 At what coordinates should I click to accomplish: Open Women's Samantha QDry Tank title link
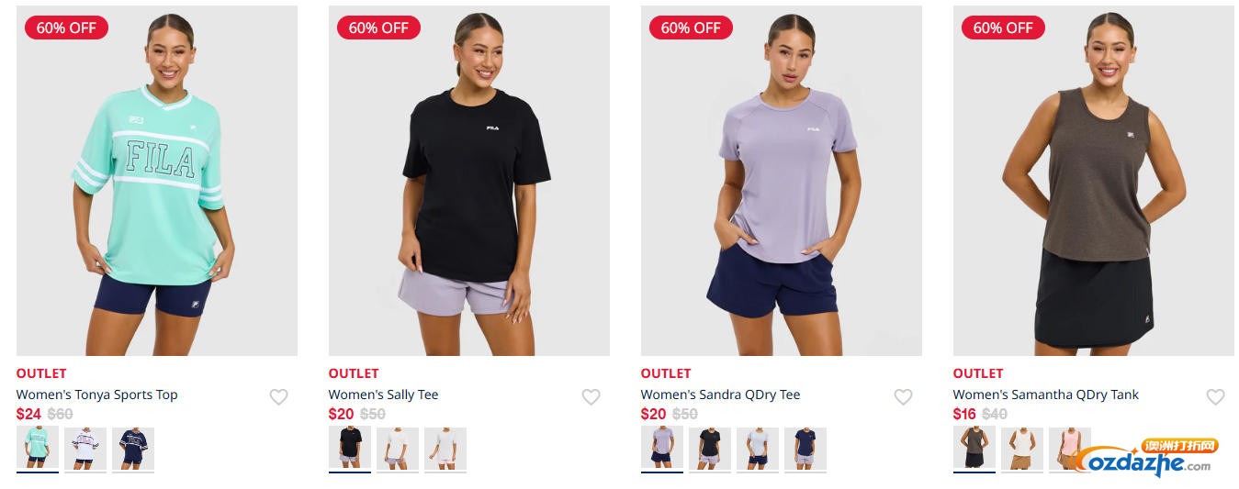click(x=1045, y=395)
